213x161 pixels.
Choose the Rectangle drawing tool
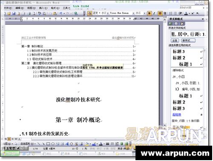click(x=48, y=144)
